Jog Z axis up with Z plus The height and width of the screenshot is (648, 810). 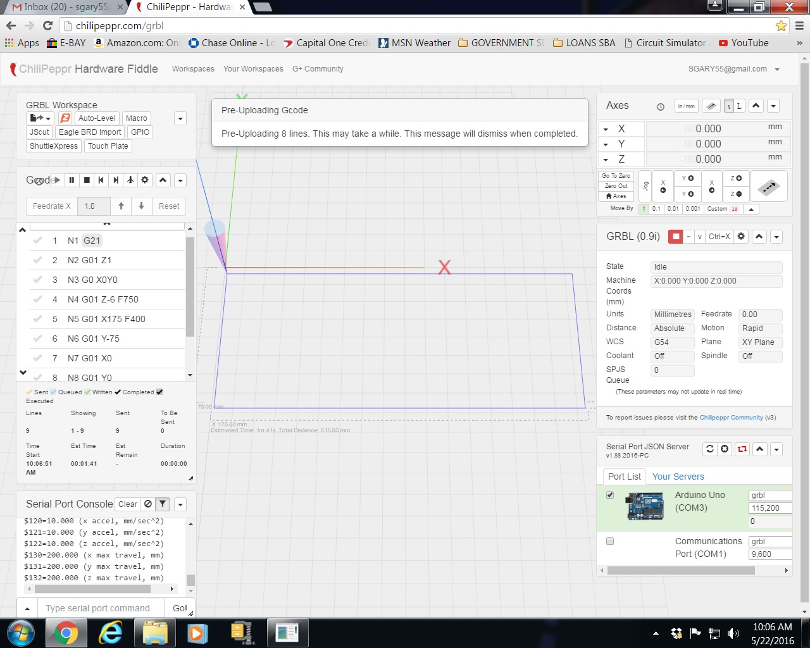(x=736, y=178)
